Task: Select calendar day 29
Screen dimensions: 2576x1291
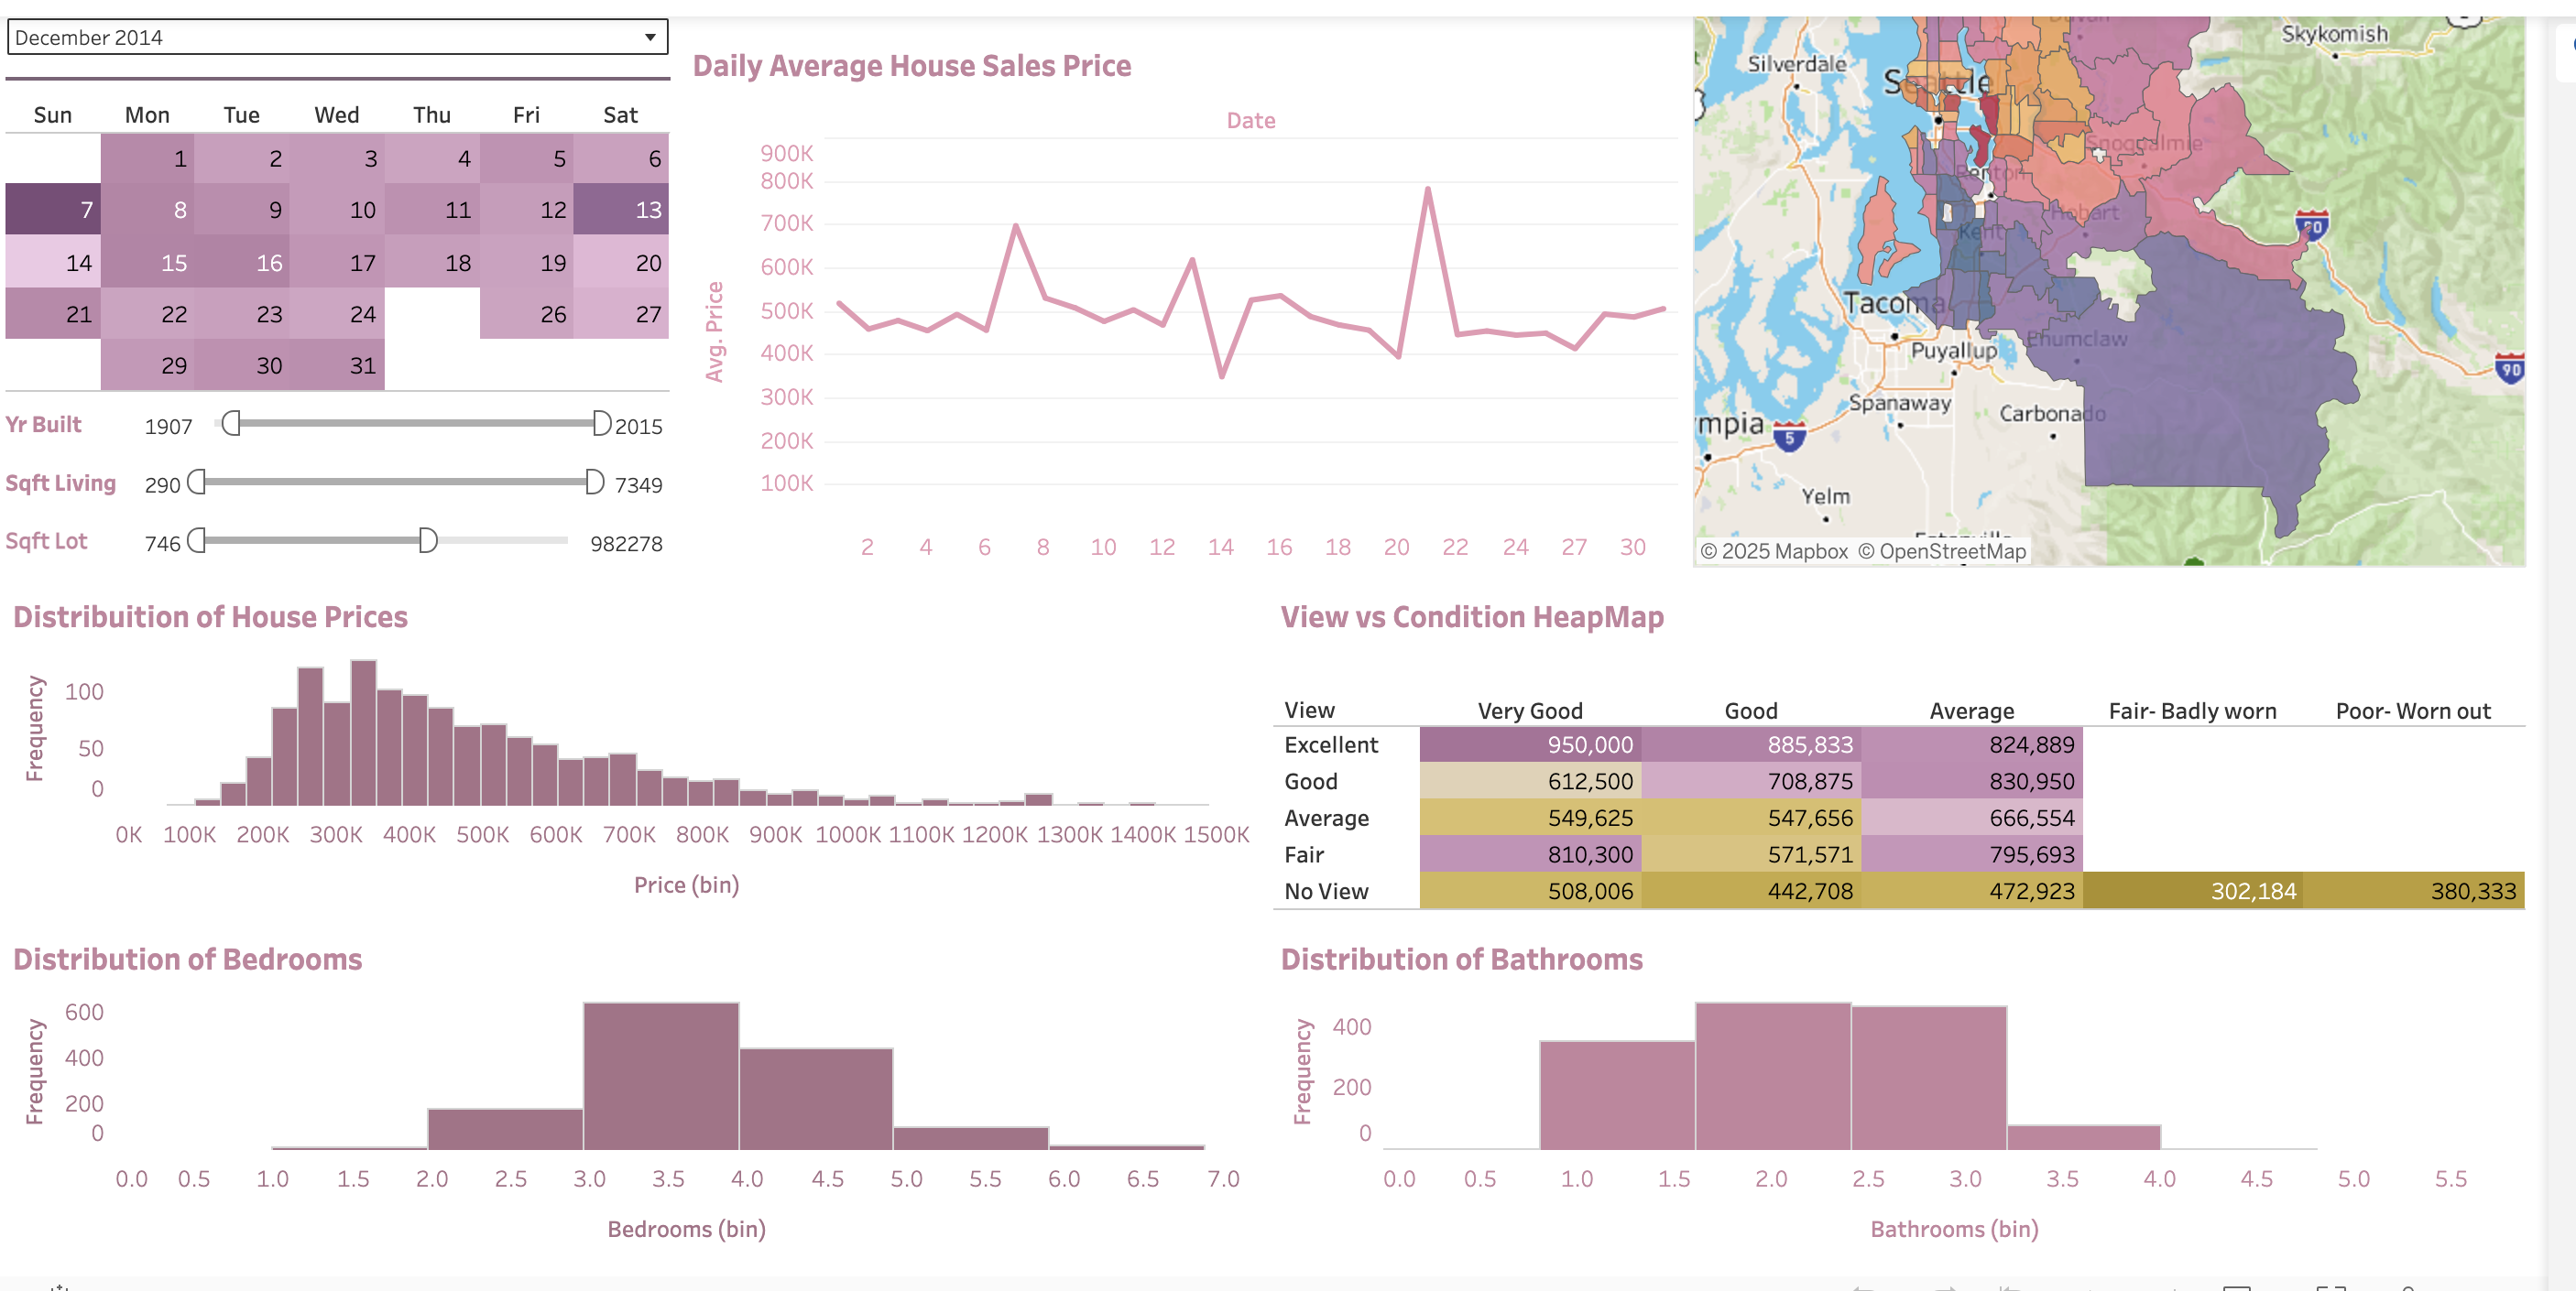Action: [x=148, y=364]
